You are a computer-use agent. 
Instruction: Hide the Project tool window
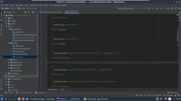pyautogui.click(x=36, y=12)
